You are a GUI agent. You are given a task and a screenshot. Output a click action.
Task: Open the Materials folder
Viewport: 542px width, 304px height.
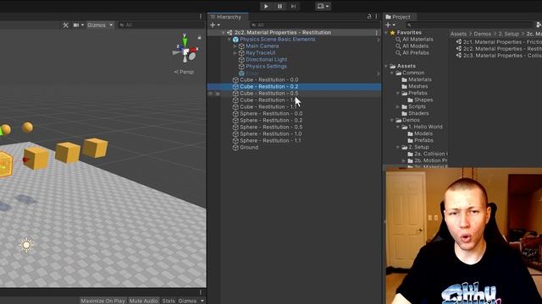(420, 79)
